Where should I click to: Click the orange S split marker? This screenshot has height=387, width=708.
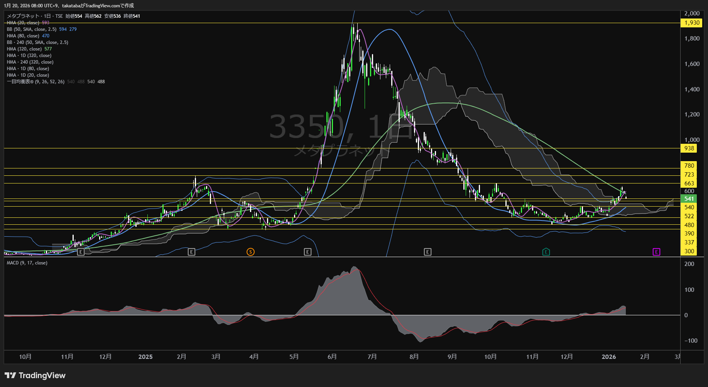pyautogui.click(x=250, y=252)
